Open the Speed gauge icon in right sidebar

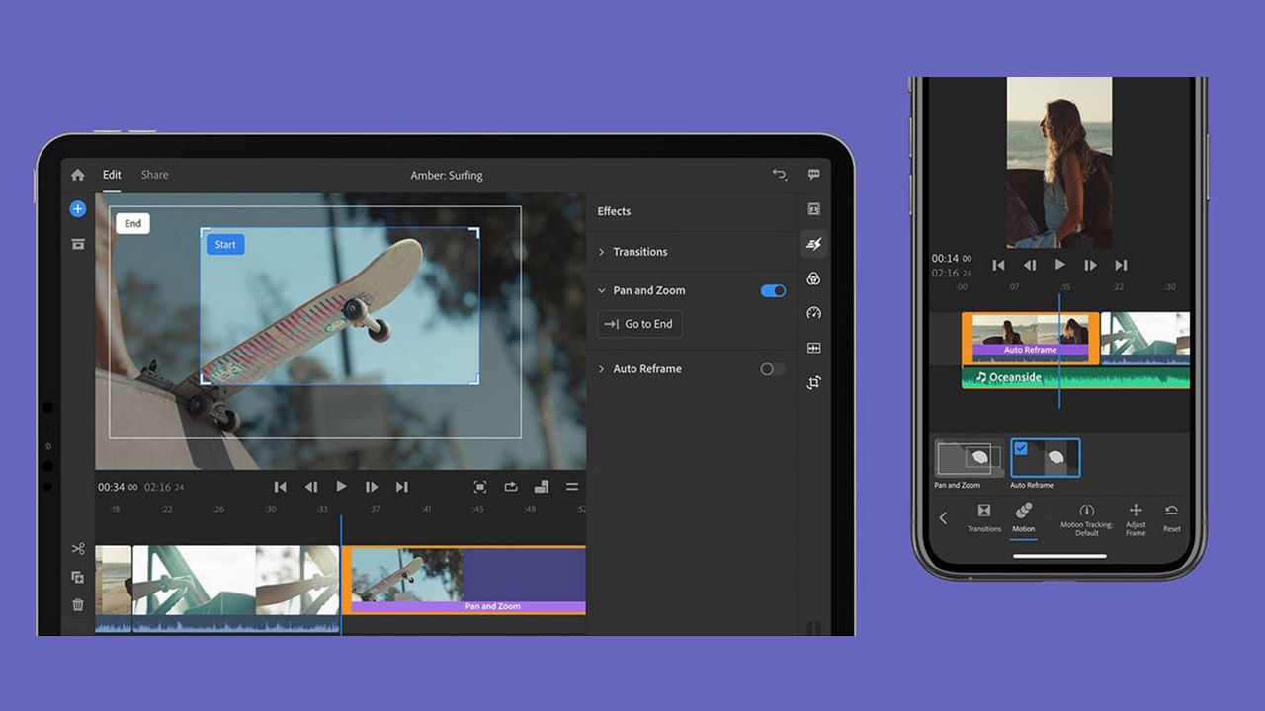(813, 313)
